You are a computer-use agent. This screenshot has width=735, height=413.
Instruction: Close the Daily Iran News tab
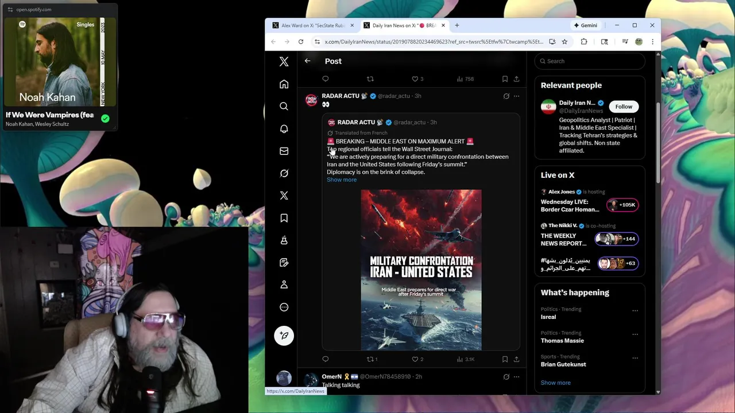[x=443, y=25]
